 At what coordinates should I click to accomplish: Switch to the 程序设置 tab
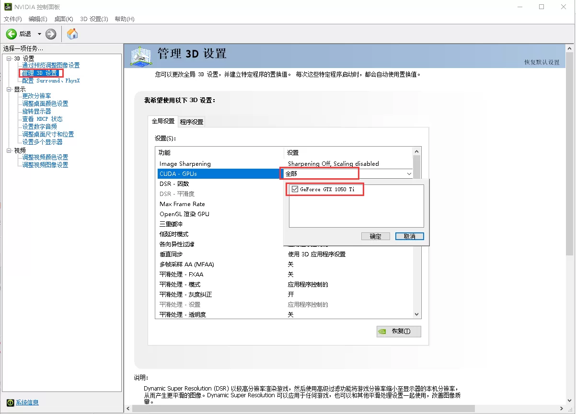(x=191, y=121)
